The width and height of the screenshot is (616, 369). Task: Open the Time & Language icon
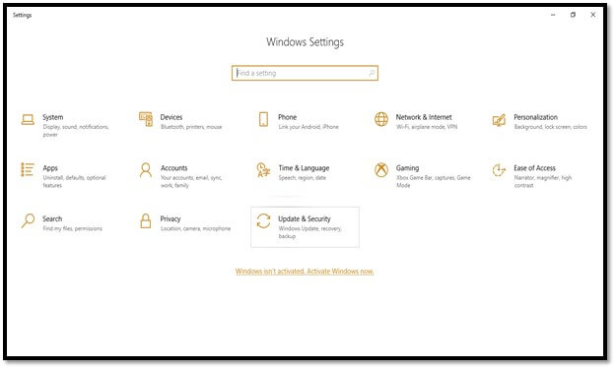(263, 170)
